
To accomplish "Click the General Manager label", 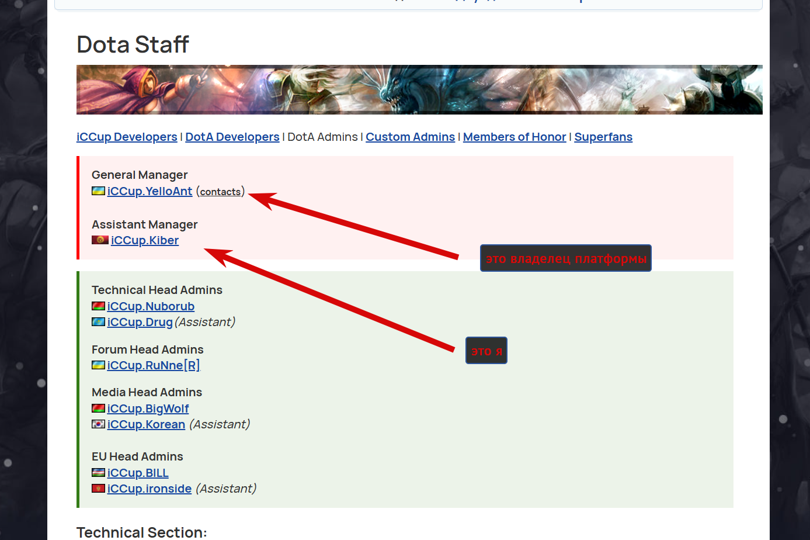I will click(x=140, y=175).
